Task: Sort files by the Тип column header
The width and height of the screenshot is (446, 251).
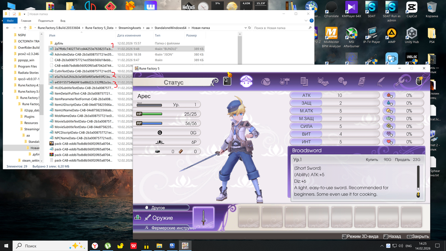Action: pyautogui.click(x=169, y=36)
